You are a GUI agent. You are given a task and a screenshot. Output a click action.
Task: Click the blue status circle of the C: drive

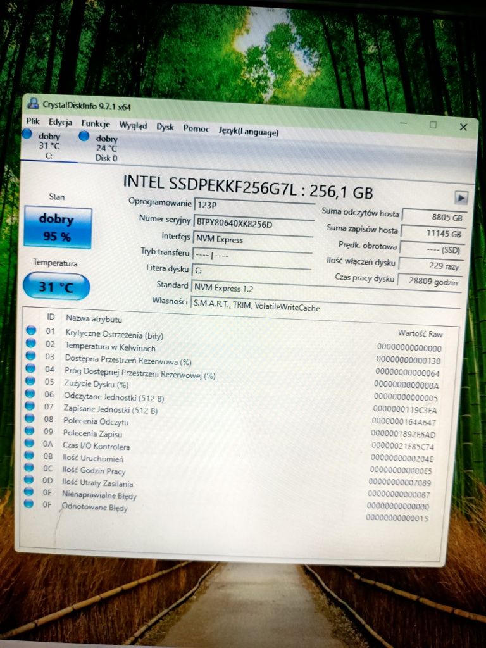[x=27, y=134]
